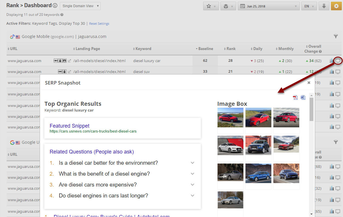Close the SERP Snapshot popup
This screenshot has height=217, width=343.
pyautogui.click(x=309, y=83)
